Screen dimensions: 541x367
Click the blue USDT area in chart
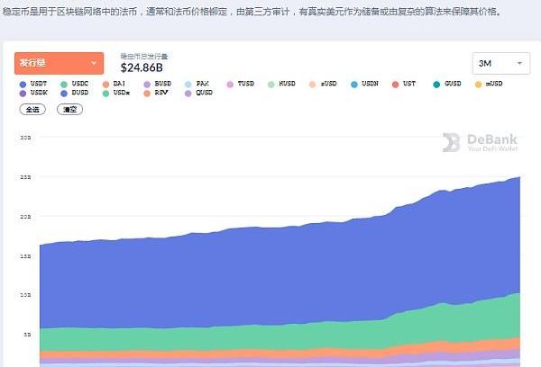280,275
